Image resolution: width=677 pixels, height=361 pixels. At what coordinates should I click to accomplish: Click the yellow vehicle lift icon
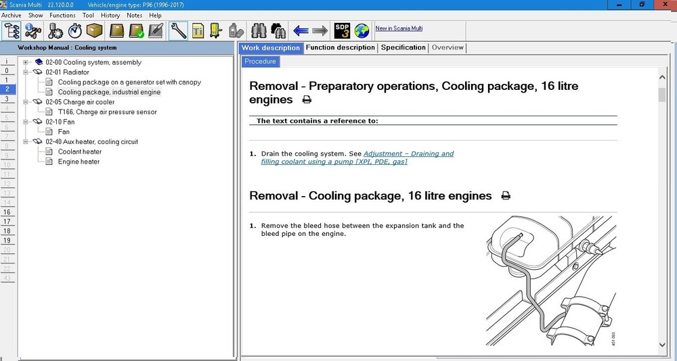(x=215, y=30)
